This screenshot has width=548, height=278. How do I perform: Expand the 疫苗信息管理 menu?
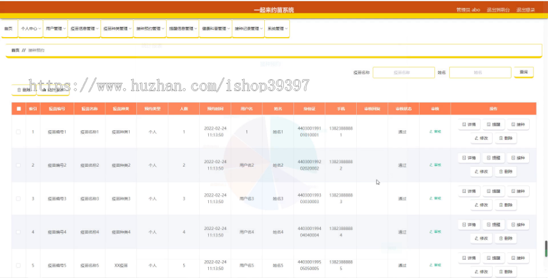tap(84, 29)
